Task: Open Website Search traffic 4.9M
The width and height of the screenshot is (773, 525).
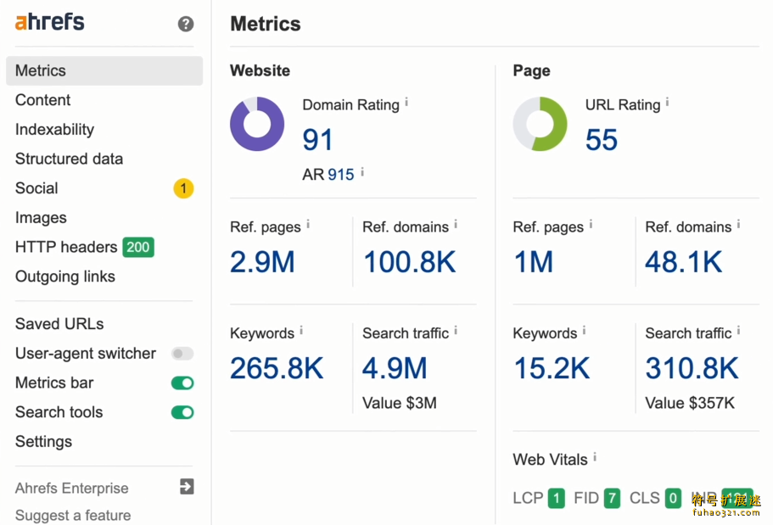Action: 395,368
